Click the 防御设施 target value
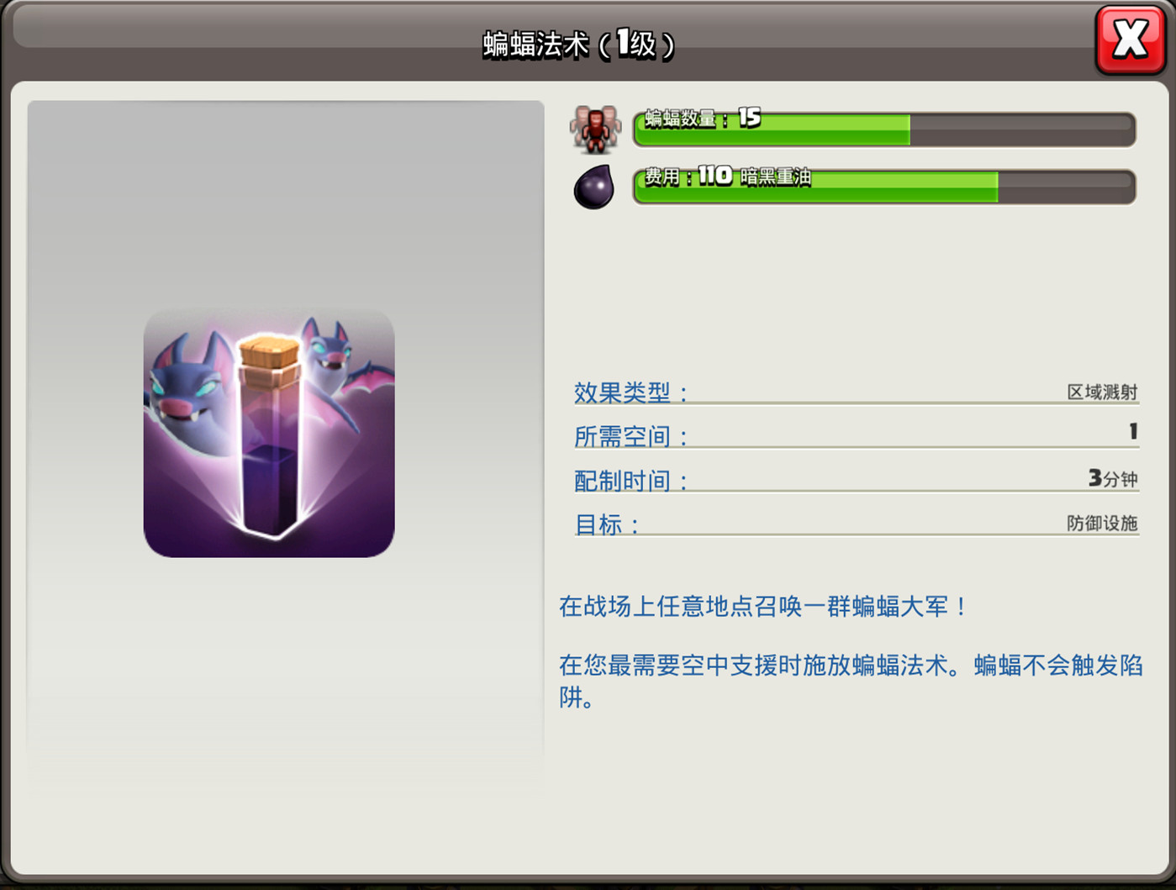Image resolution: width=1176 pixels, height=890 pixels. tap(1102, 523)
